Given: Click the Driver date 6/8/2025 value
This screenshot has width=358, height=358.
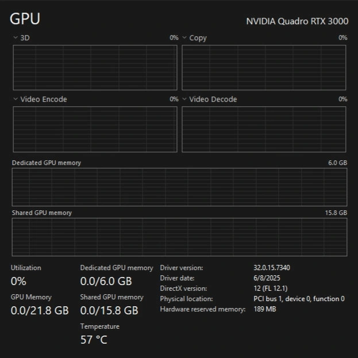Looking at the screenshot, I should click(x=267, y=278).
